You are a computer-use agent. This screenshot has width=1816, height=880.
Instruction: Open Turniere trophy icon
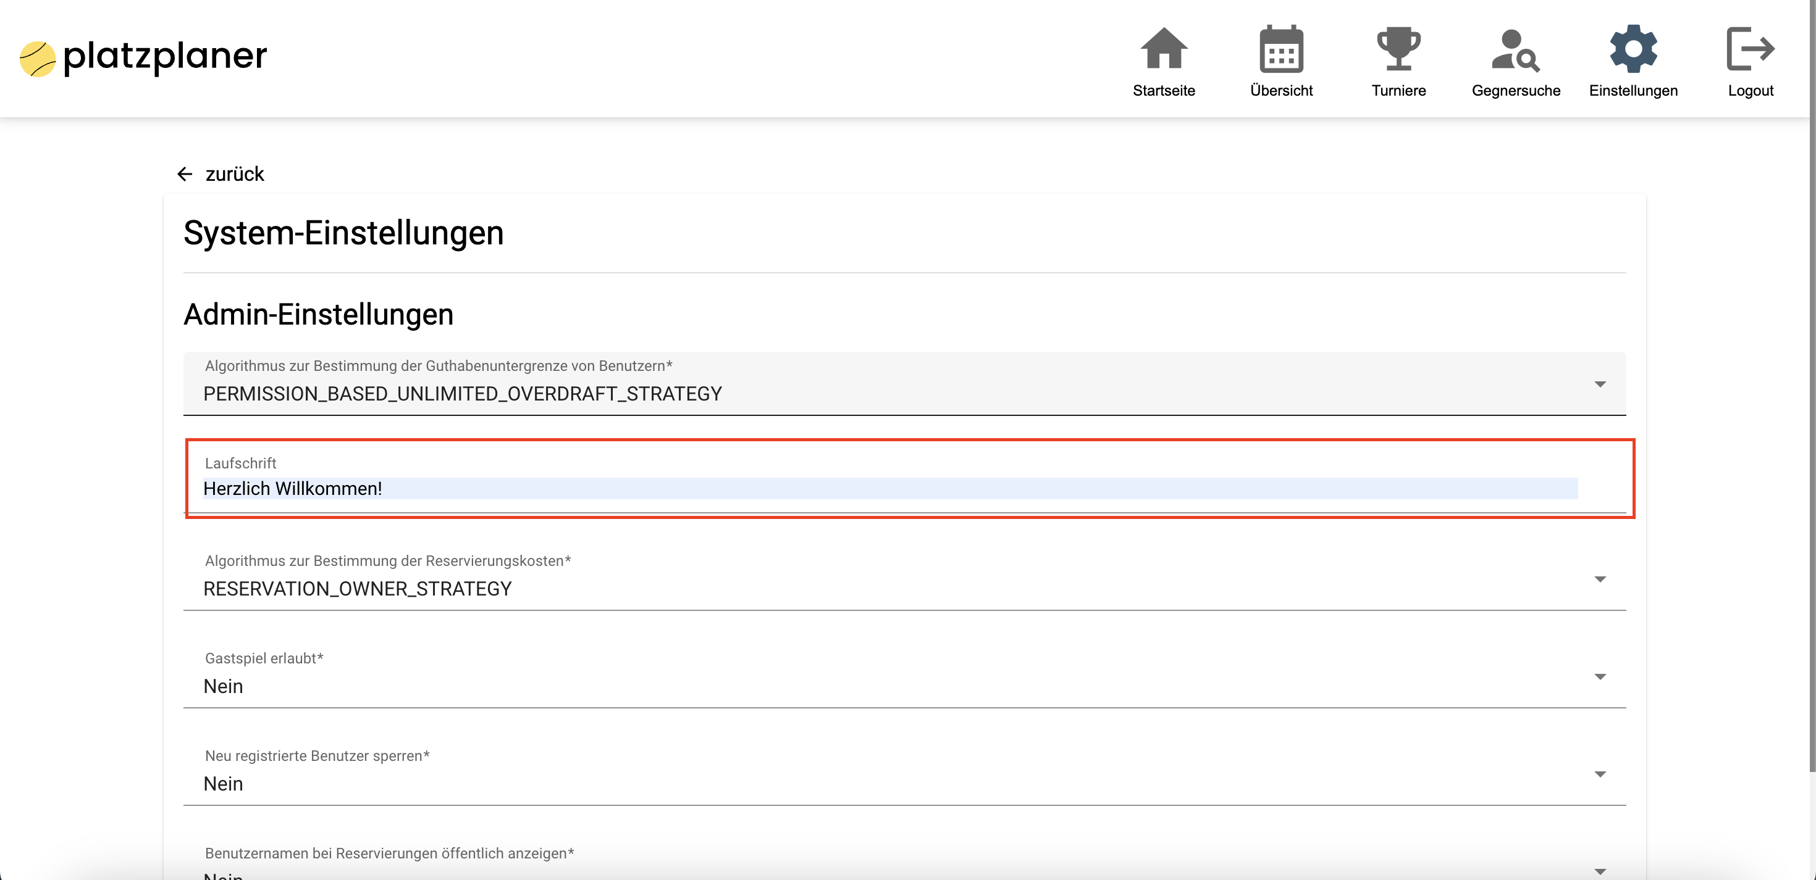coord(1398,48)
